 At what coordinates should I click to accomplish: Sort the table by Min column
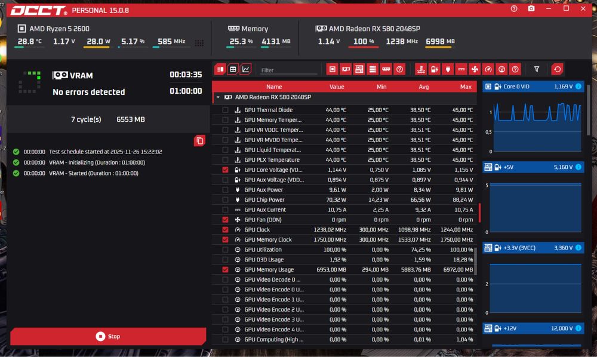(x=381, y=87)
